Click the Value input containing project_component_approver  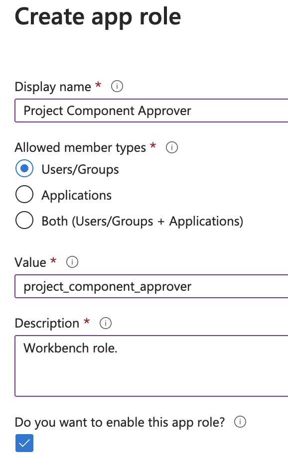coord(151,286)
